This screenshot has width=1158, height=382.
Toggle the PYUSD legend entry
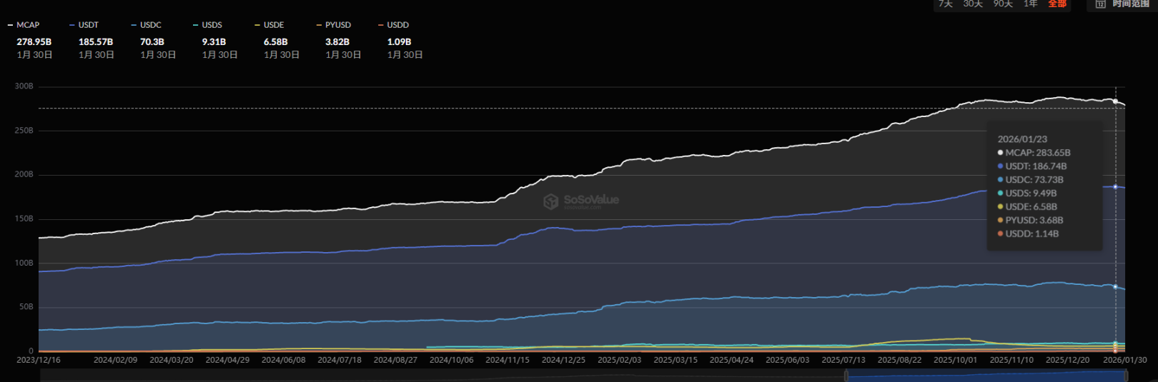tap(337, 25)
